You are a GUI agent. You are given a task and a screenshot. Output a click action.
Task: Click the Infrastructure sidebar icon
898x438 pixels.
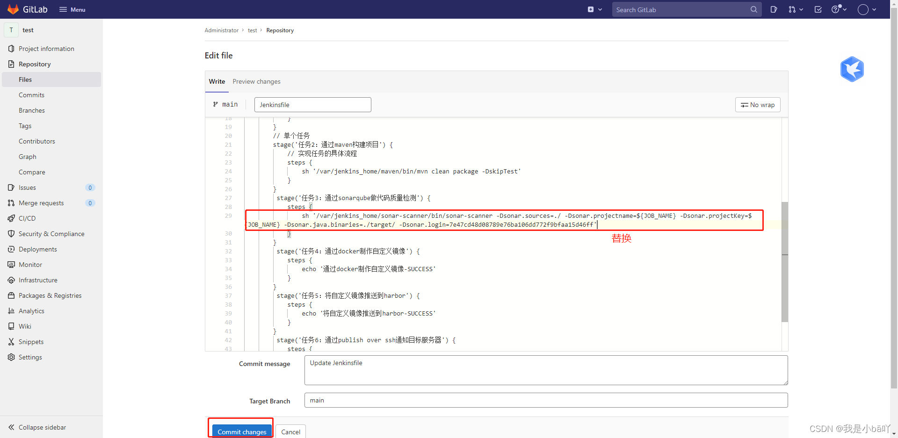[11, 280]
